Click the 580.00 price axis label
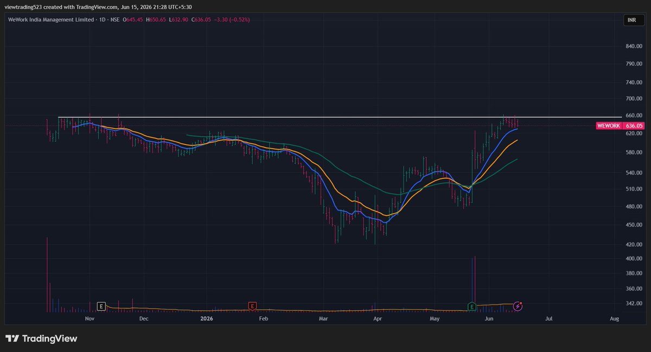This screenshot has height=352, width=651. pyautogui.click(x=634, y=152)
